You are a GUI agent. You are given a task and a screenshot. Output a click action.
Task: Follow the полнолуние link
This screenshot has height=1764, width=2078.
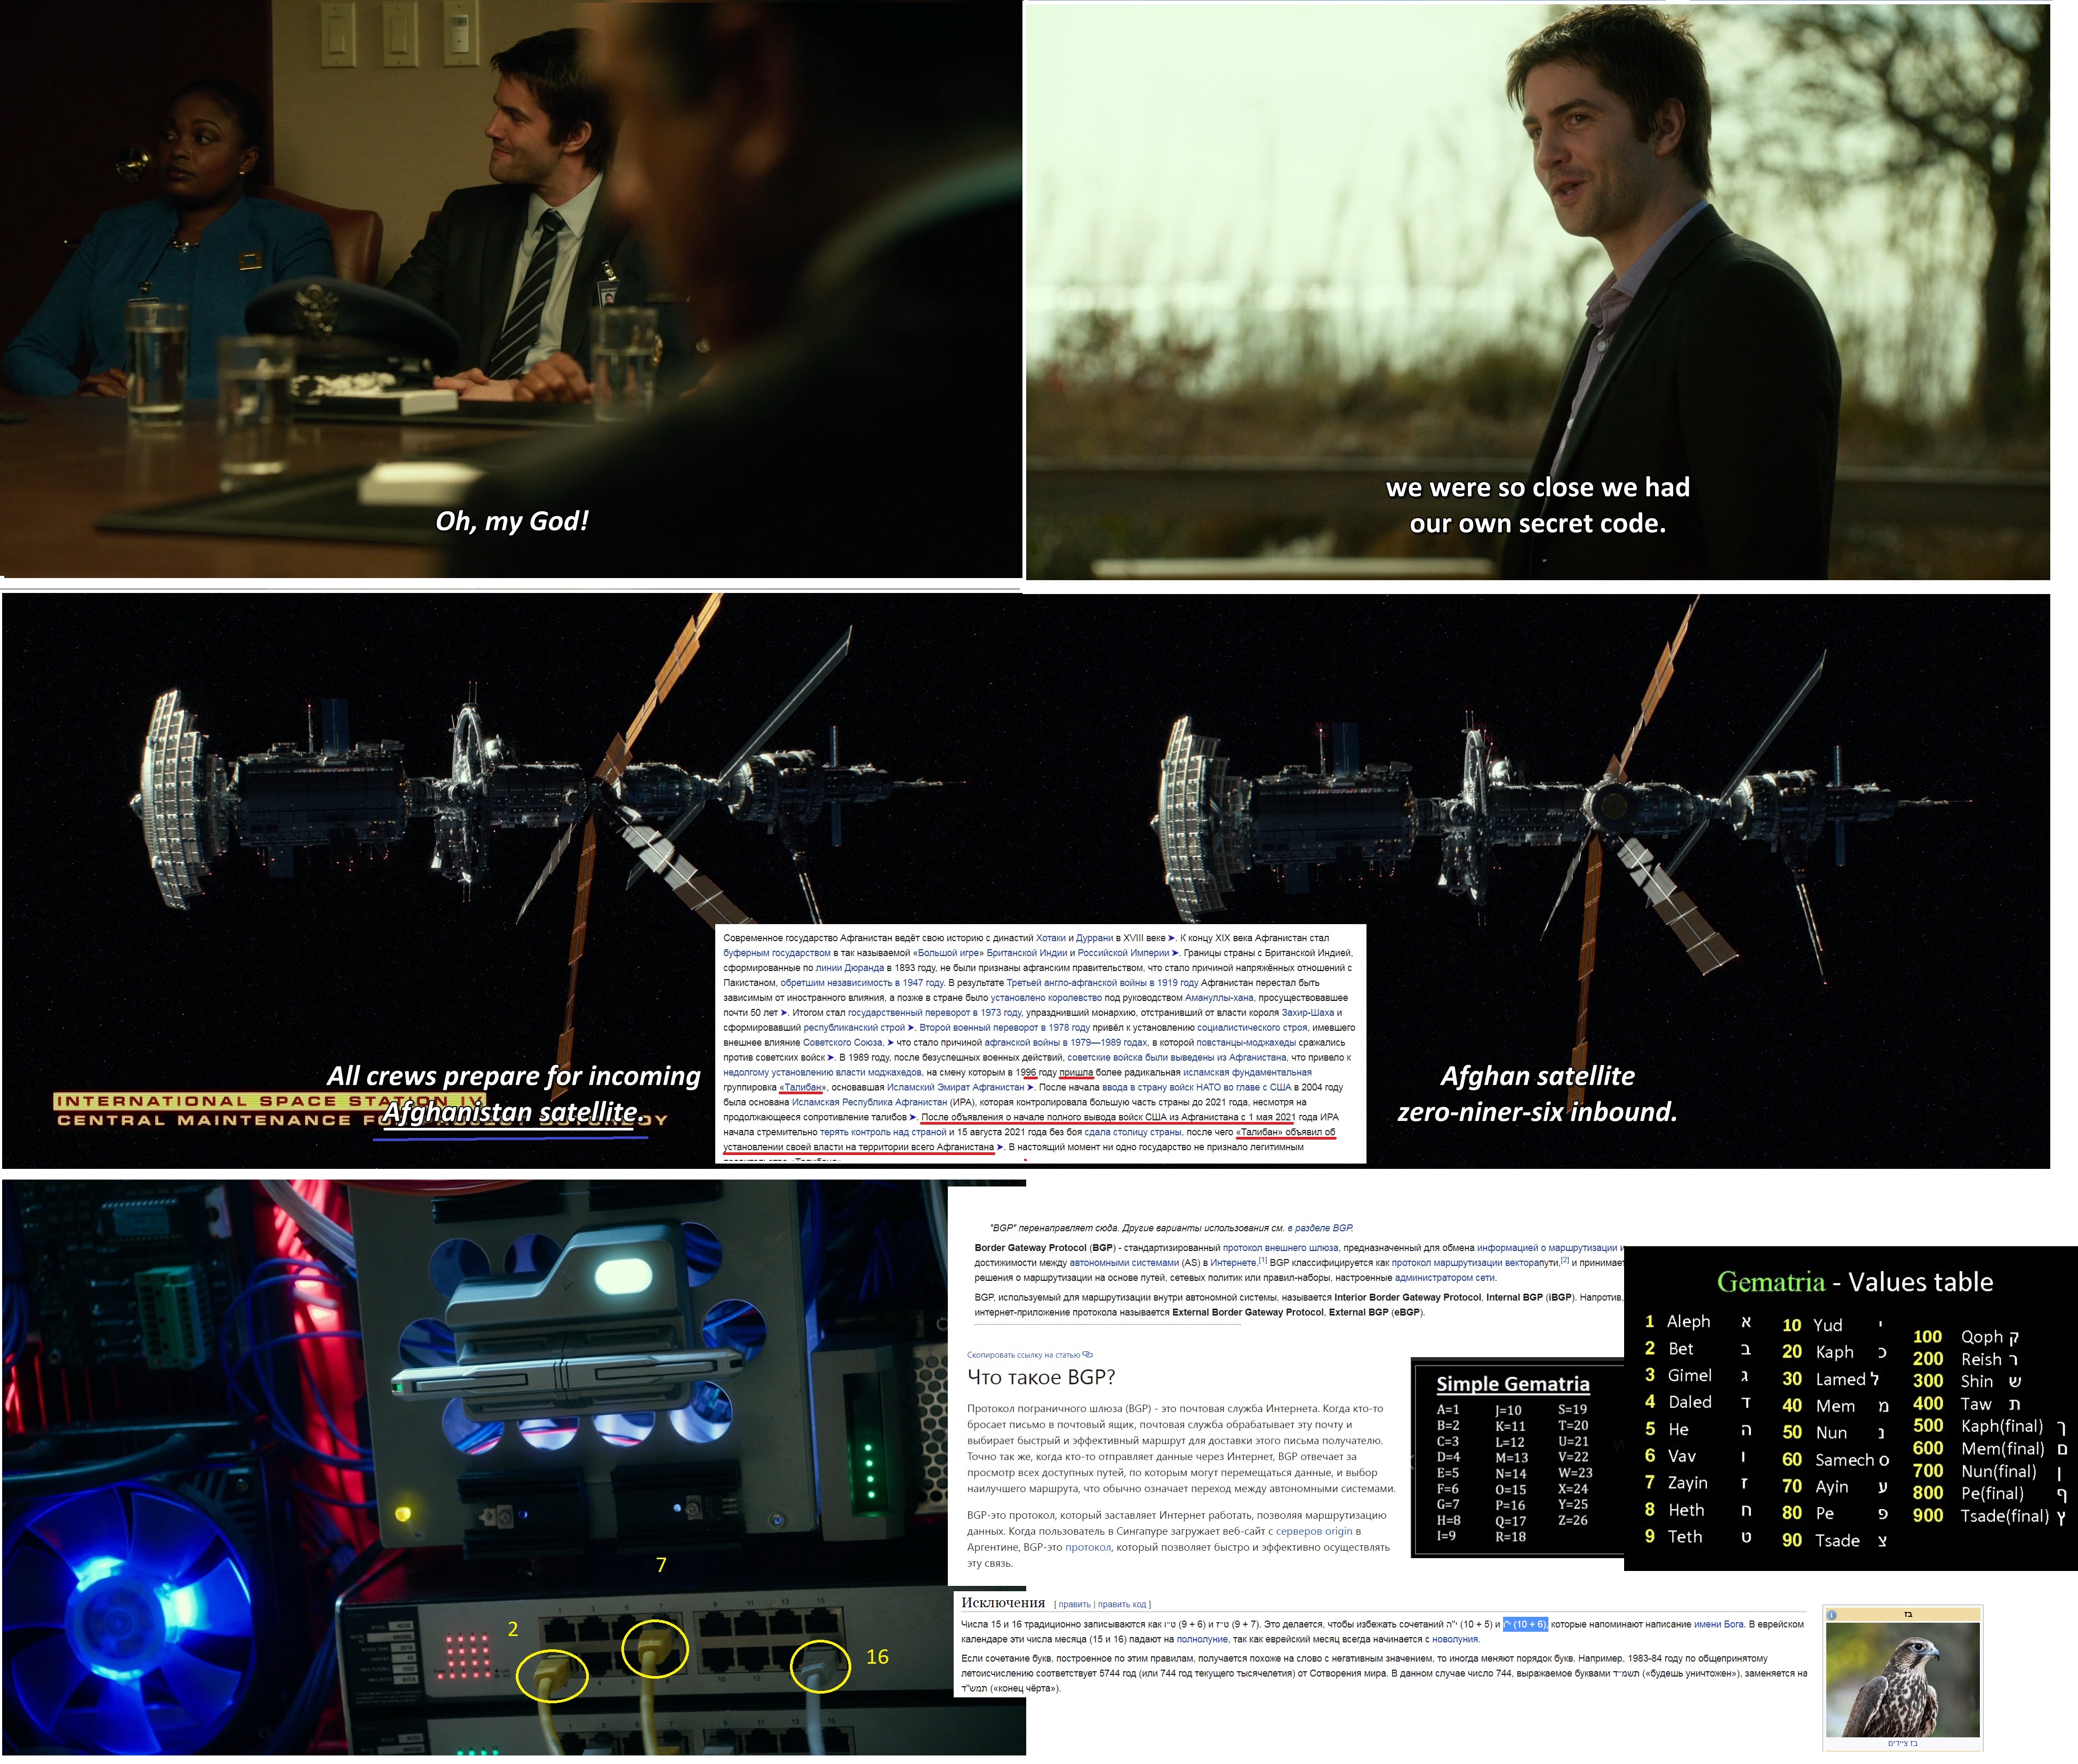(1202, 1639)
